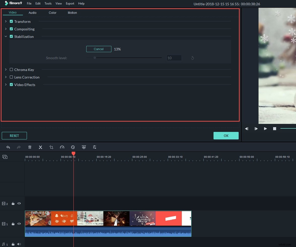Enable the Chroma Key checkbox
296x247 pixels.
tap(11, 70)
